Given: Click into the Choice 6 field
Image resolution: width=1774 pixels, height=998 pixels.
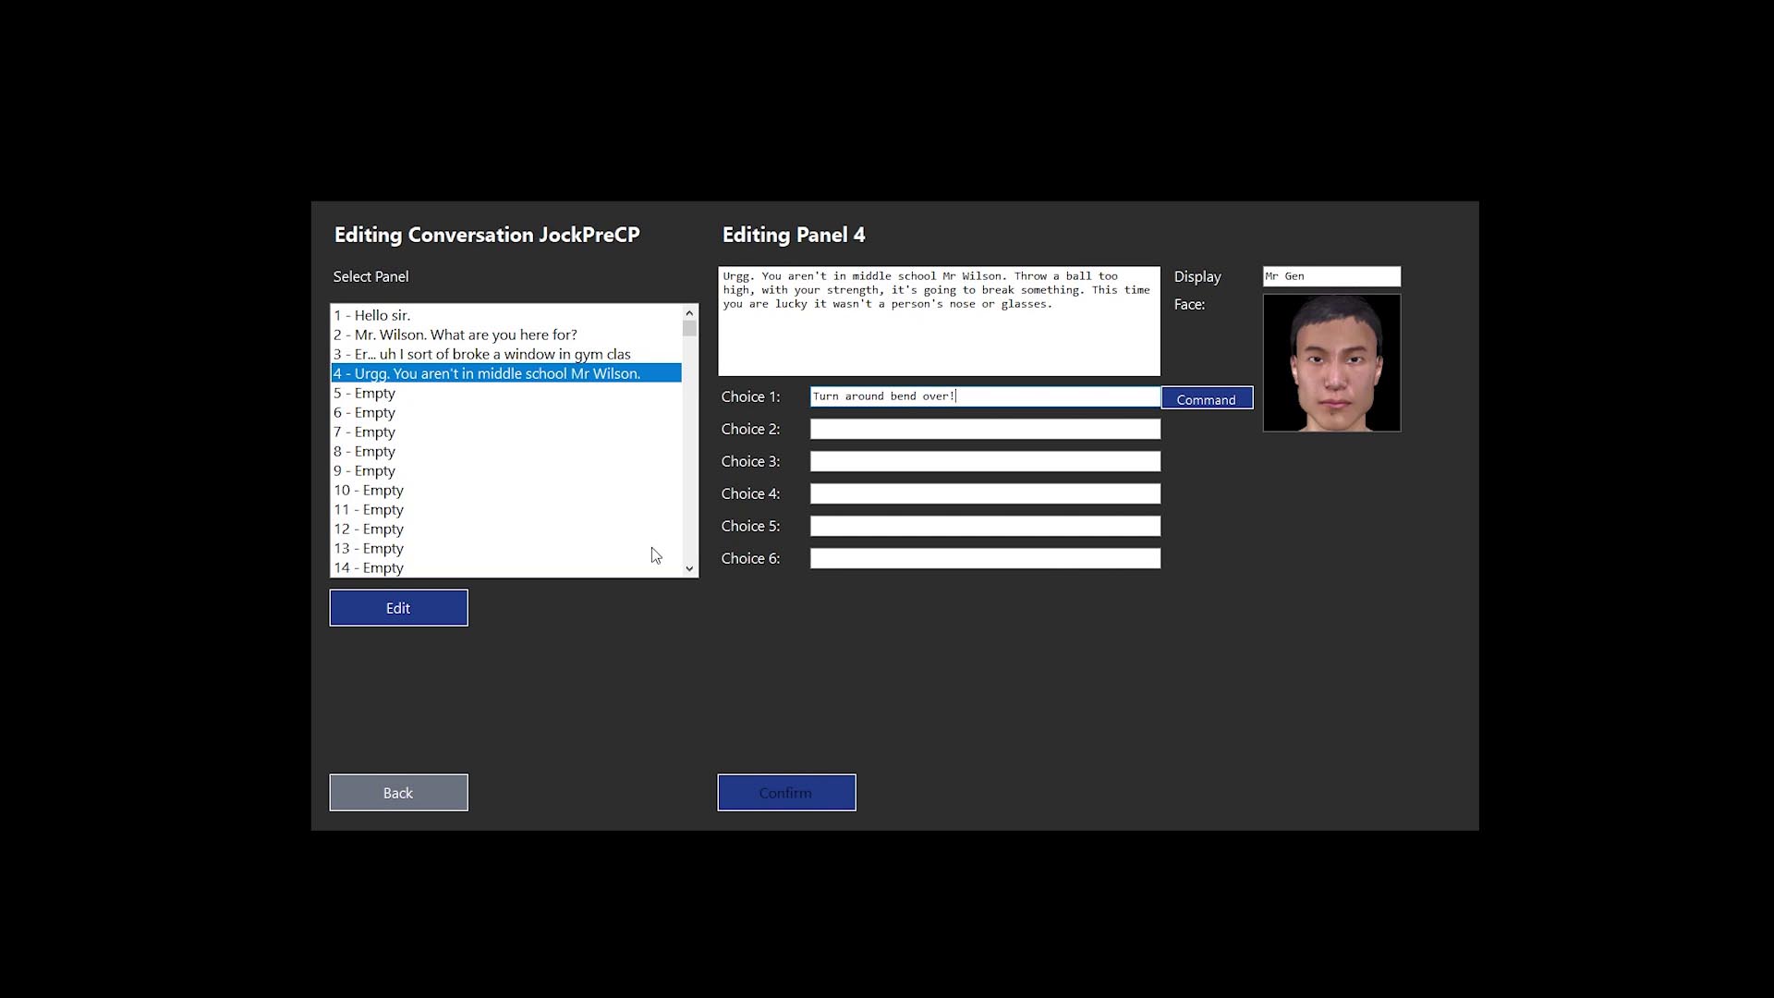Looking at the screenshot, I should (x=985, y=558).
